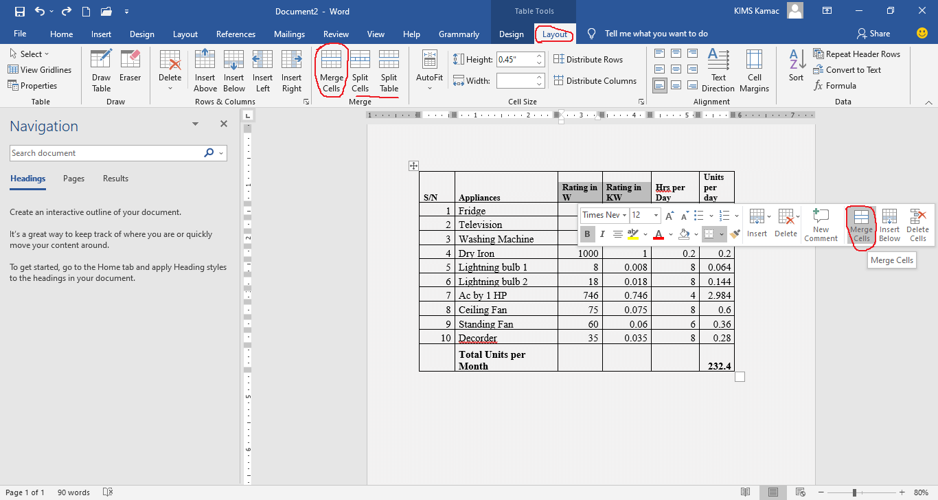Apply Align Bottom Left cell alignment
938x500 pixels.
coord(660,84)
